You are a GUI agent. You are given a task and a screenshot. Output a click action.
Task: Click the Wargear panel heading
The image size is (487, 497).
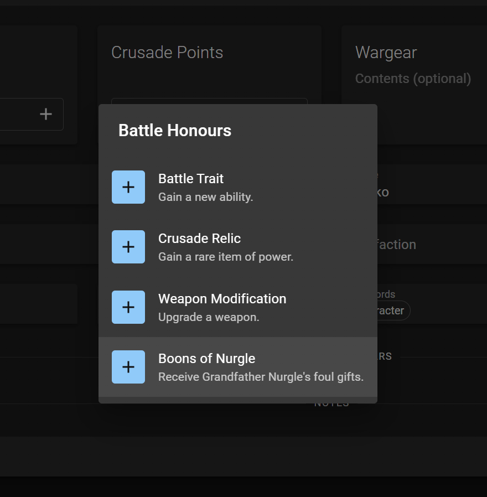[386, 53]
